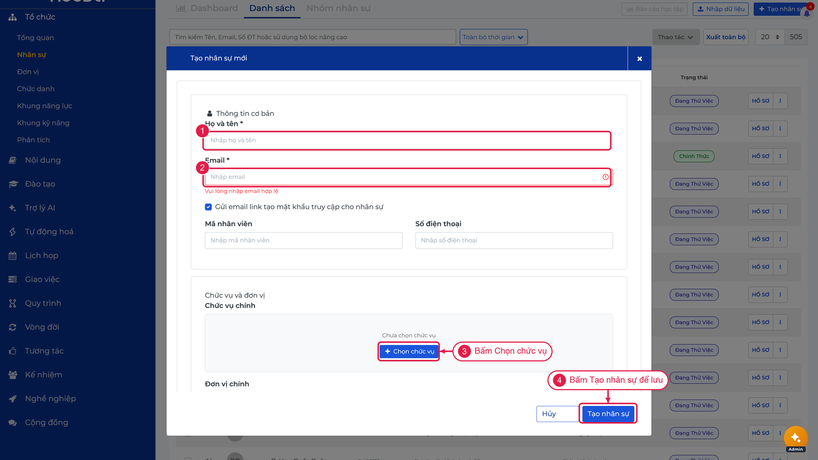Focus the search box Tìm kiếm Tên, Email

[x=312, y=37]
